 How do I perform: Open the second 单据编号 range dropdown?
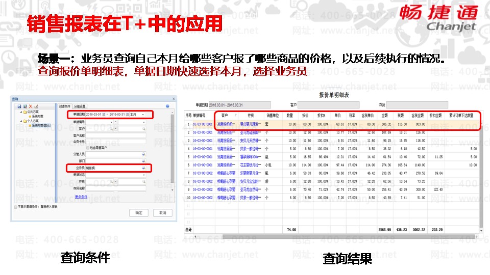click(144, 122)
